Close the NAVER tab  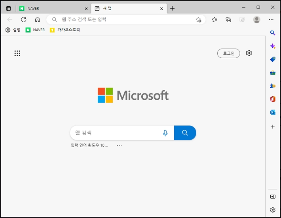[x=86, y=9]
